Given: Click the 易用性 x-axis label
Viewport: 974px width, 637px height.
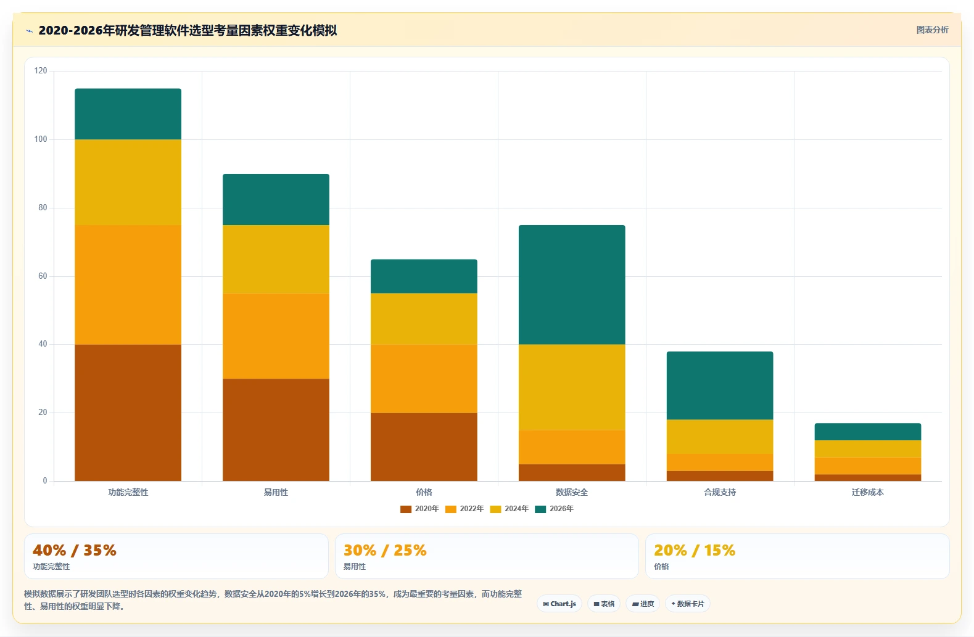Looking at the screenshot, I should [x=276, y=492].
